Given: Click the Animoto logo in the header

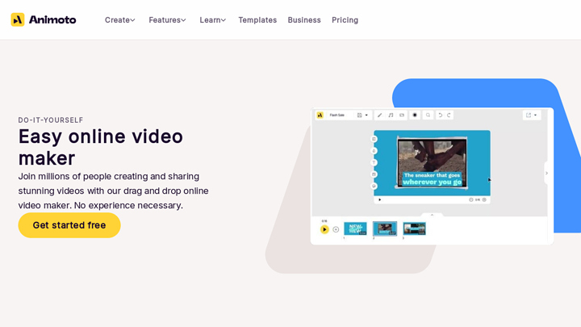Looking at the screenshot, I should 44,19.
